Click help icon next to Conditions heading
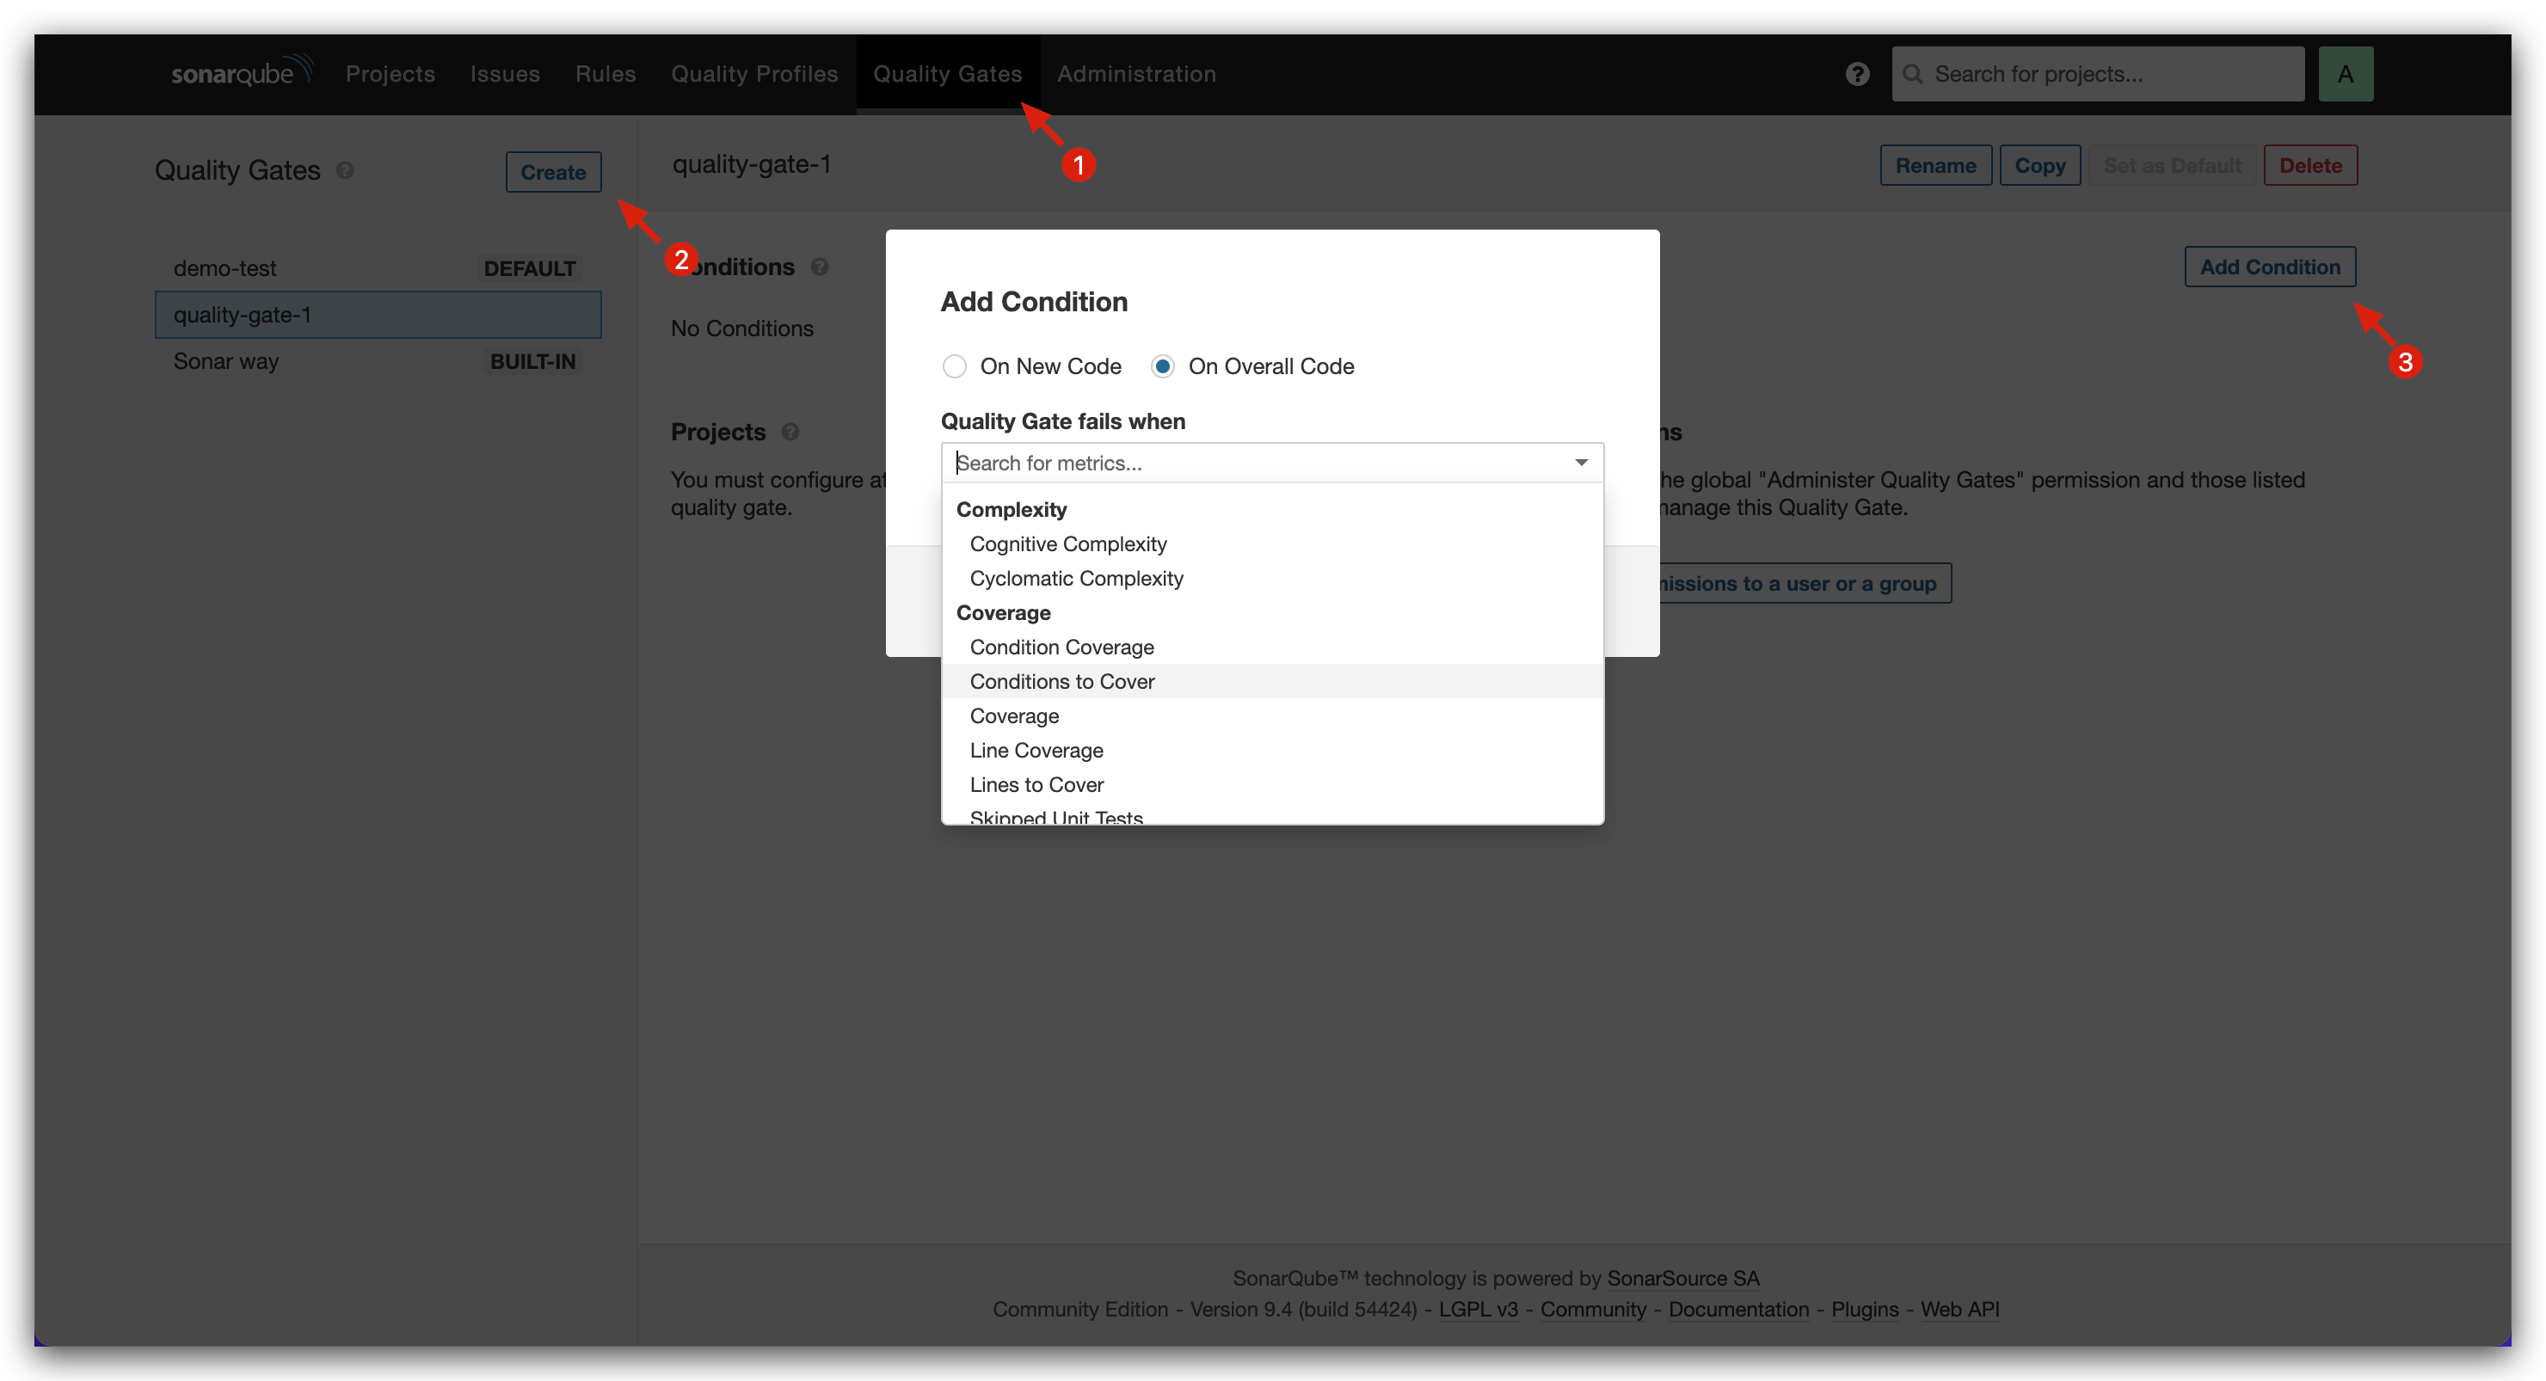This screenshot has width=2546, height=1381. point(820,267)
